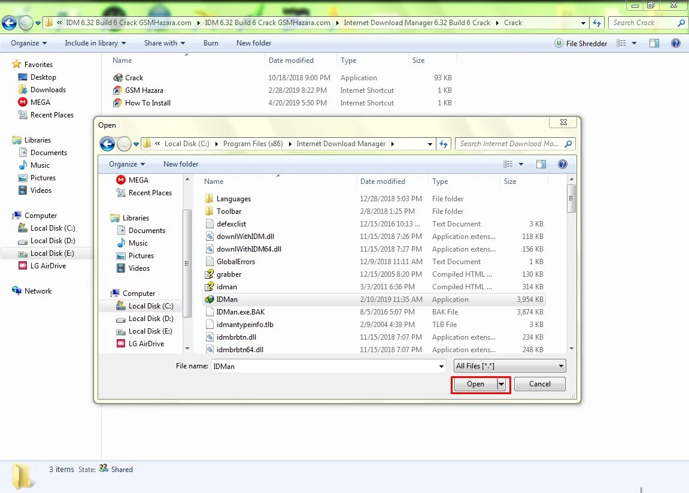Expand File name history dropdown
The height and width of the screenshot is (493, 689).
441,367
